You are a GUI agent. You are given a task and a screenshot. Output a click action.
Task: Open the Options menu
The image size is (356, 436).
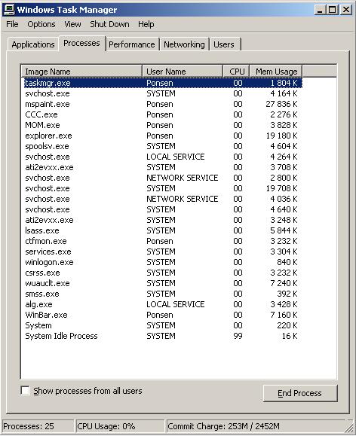click(41, 24)
